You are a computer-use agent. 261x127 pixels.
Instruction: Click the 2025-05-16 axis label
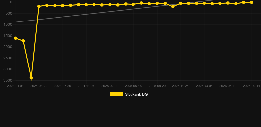pyautogui.click(x=133, y=86)
